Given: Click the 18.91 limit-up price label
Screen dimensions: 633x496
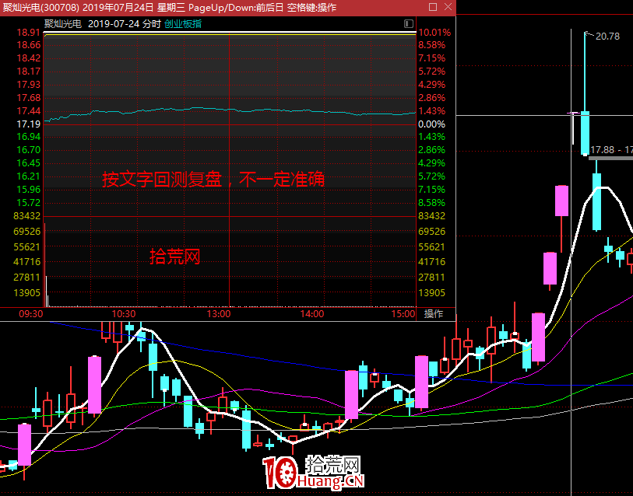Looking at the screenshot, I should point(29,32).
